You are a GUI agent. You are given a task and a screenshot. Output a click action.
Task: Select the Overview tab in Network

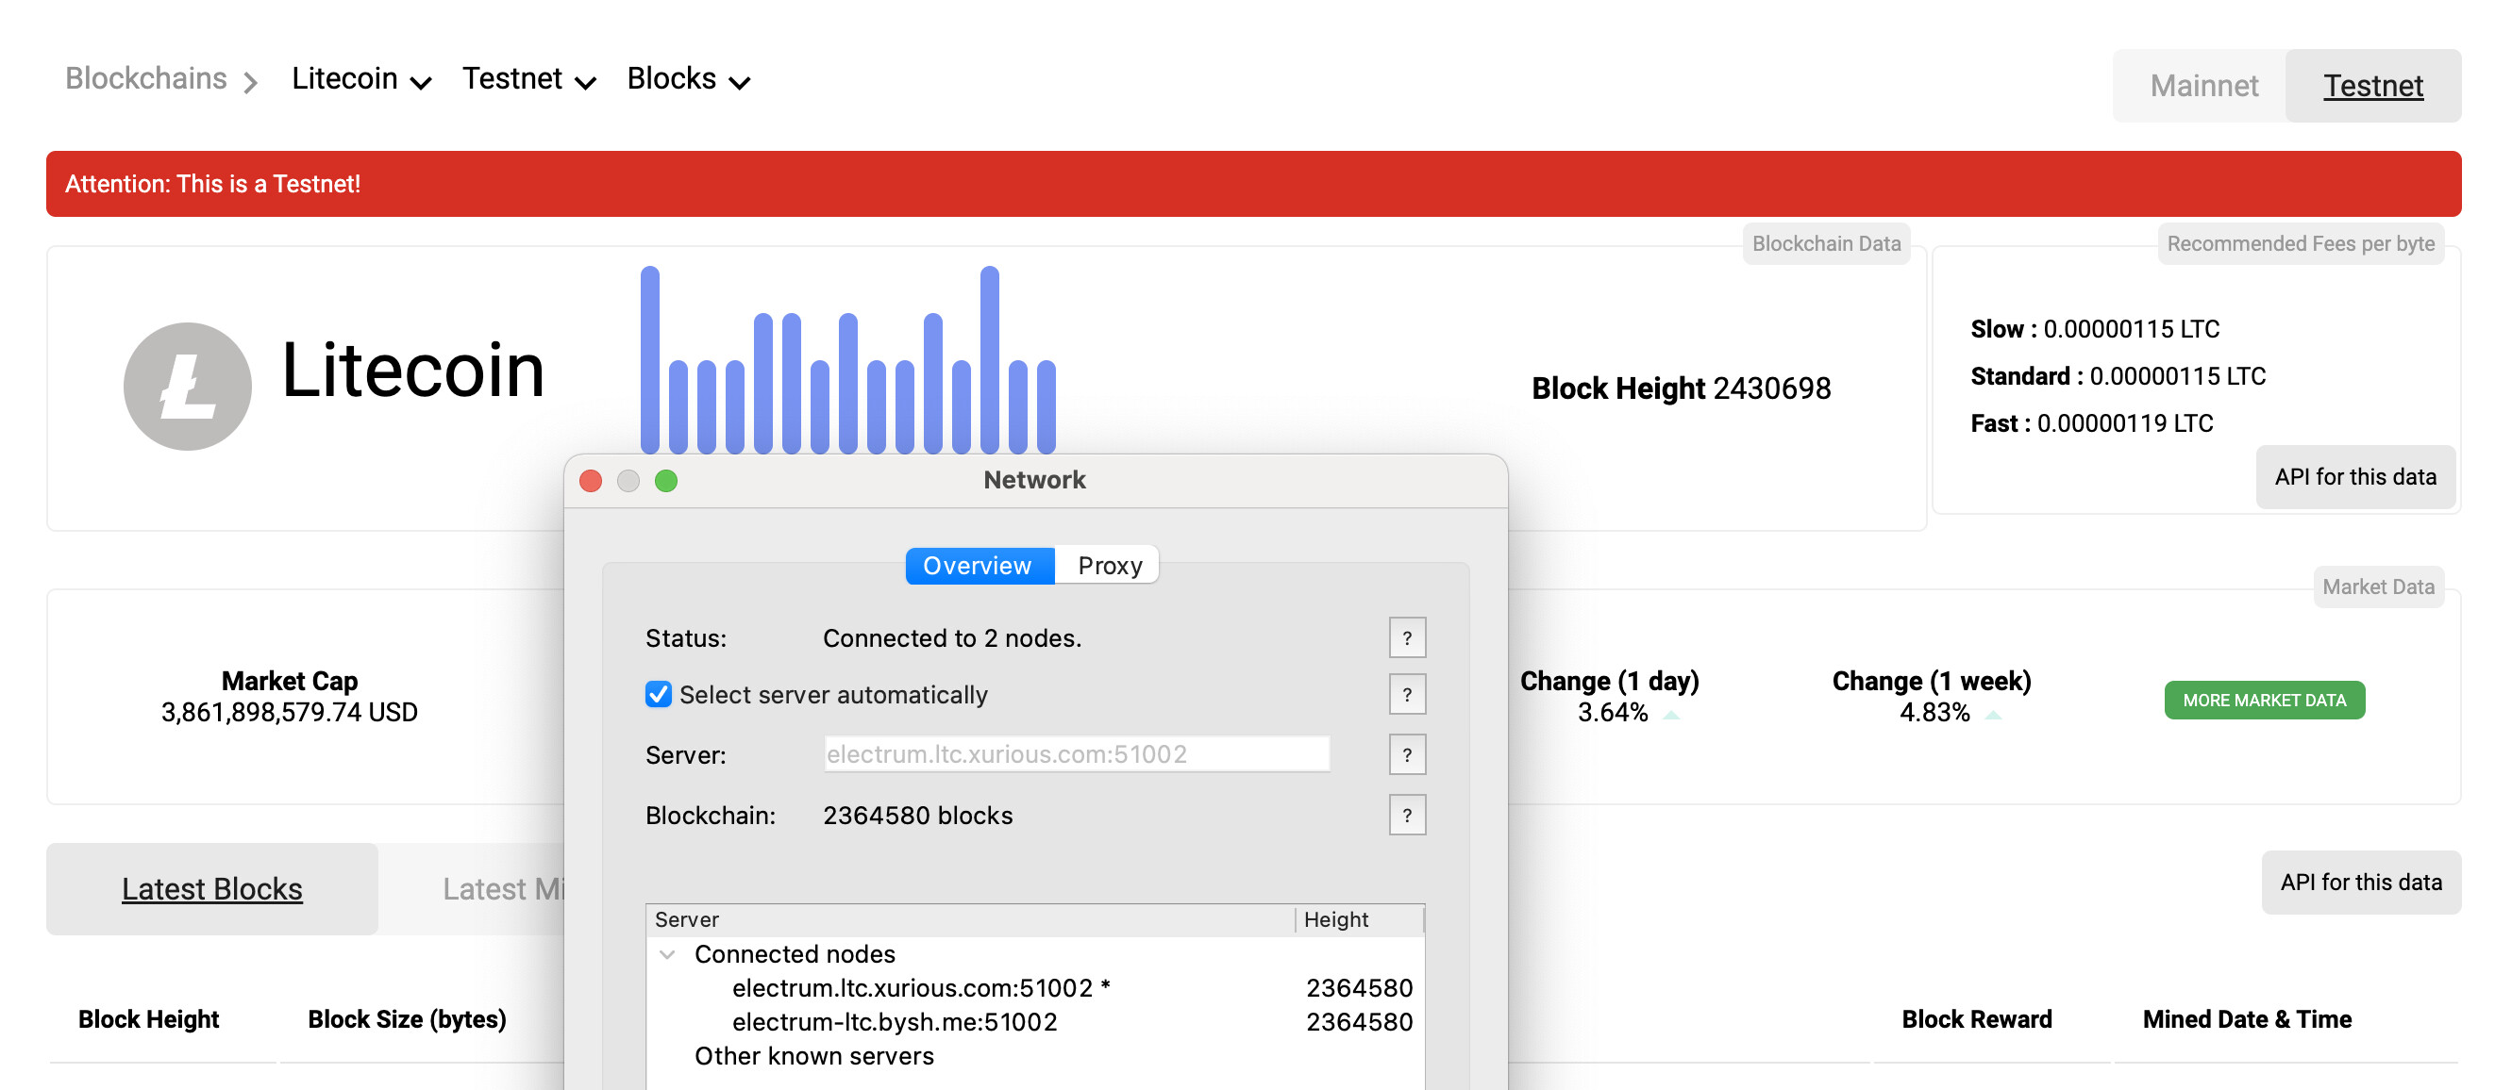[x=977, y=566]
